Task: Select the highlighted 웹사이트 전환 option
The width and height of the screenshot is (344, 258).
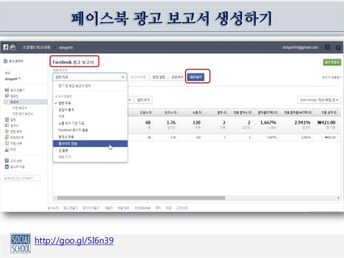Action: [90, 144]
